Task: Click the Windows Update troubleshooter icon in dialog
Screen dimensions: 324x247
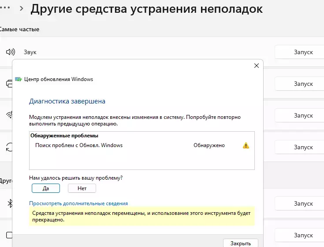Action: pos(19,79)
